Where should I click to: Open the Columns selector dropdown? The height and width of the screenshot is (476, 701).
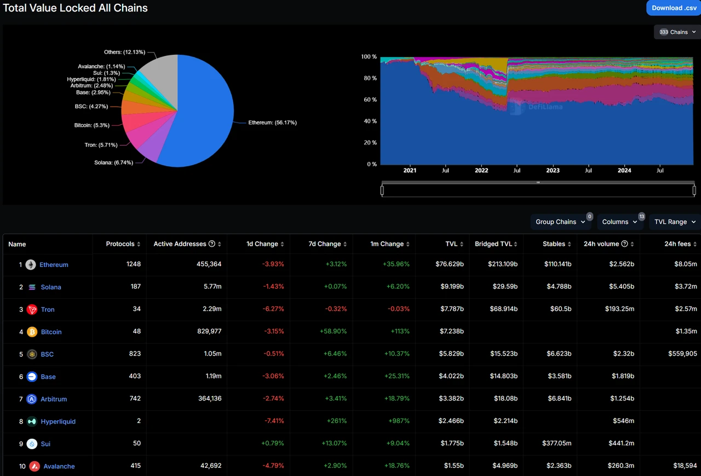point(620,222)
